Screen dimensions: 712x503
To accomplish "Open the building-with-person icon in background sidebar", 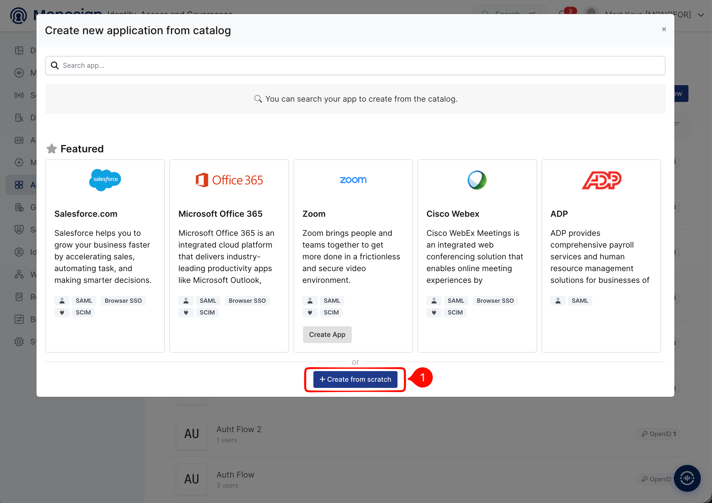I will (19, 118).
